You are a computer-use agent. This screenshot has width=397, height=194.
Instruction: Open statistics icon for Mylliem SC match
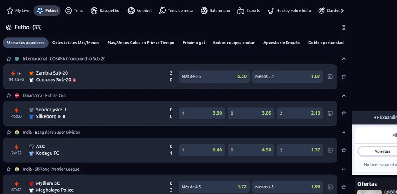click(x=330, y=187)
